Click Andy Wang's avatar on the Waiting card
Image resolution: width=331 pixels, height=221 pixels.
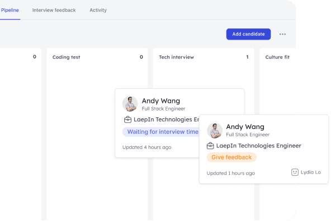click(130, 104)
